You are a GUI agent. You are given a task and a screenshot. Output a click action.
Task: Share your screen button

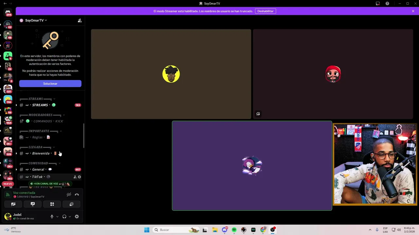tap(33, 204)
